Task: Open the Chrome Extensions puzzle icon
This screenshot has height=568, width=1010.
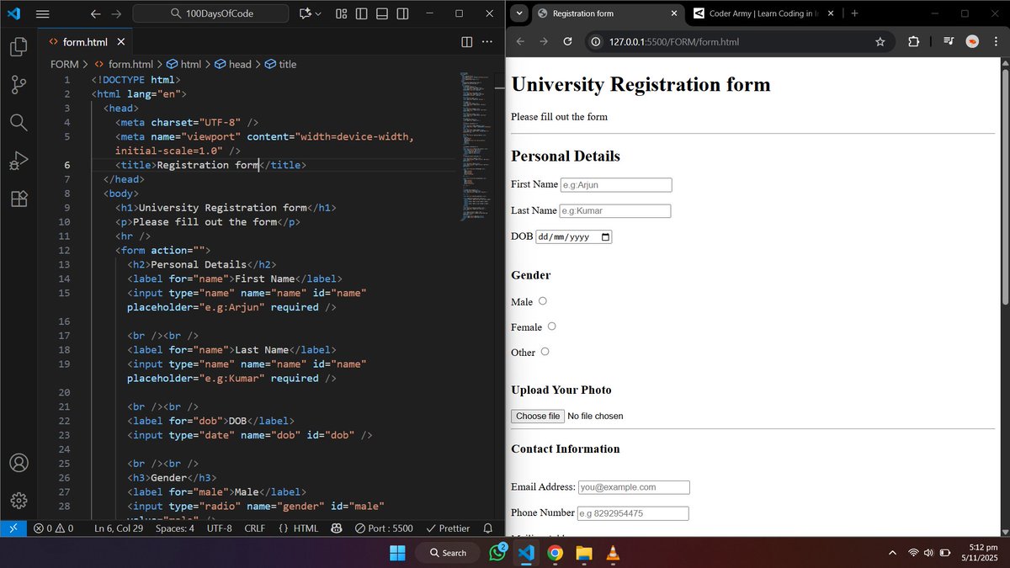Action: click(913, 42)
